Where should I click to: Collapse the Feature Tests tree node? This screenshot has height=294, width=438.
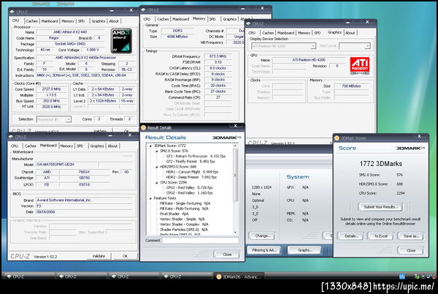point(150,198)
